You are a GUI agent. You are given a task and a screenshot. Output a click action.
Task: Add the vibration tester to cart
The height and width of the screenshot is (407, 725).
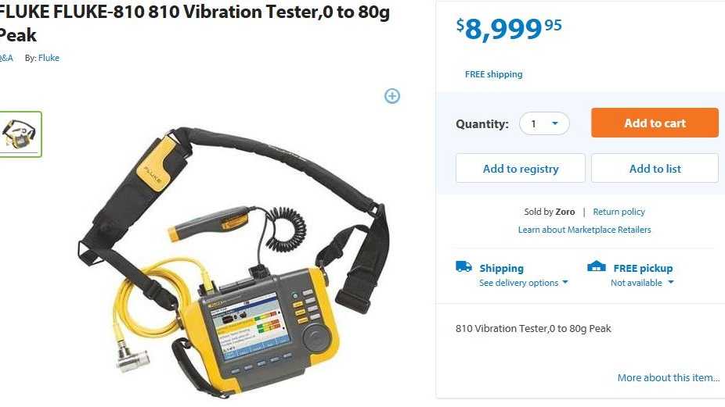coord(655,123)
